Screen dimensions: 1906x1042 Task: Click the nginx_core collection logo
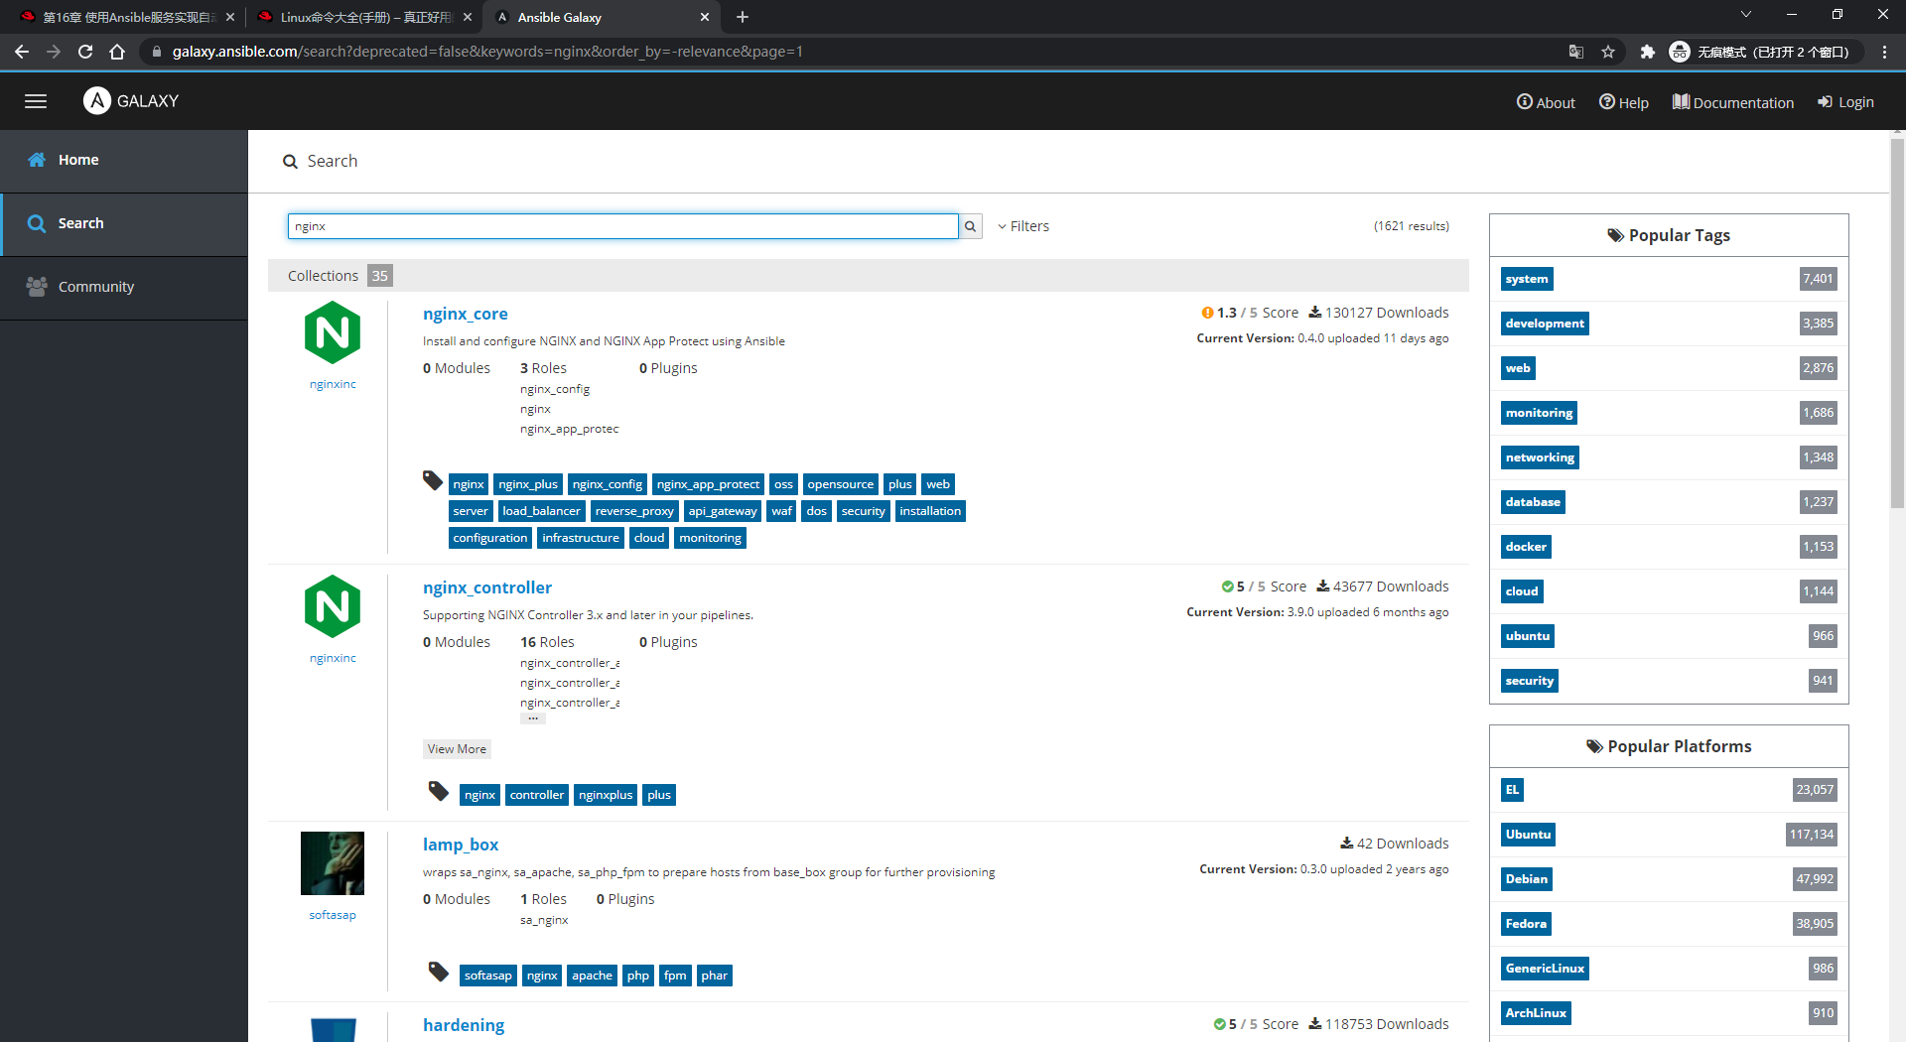tap(333, 332)
